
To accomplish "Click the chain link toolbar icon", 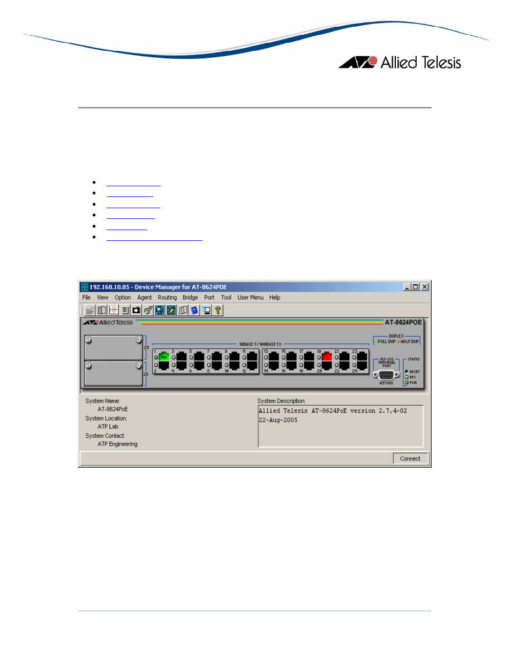I will point(148,310).
